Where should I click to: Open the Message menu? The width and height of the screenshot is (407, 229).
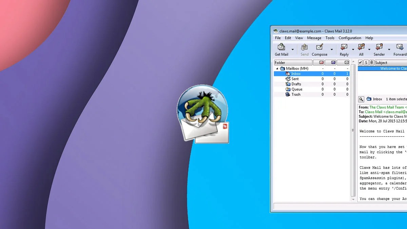(314, 38)
